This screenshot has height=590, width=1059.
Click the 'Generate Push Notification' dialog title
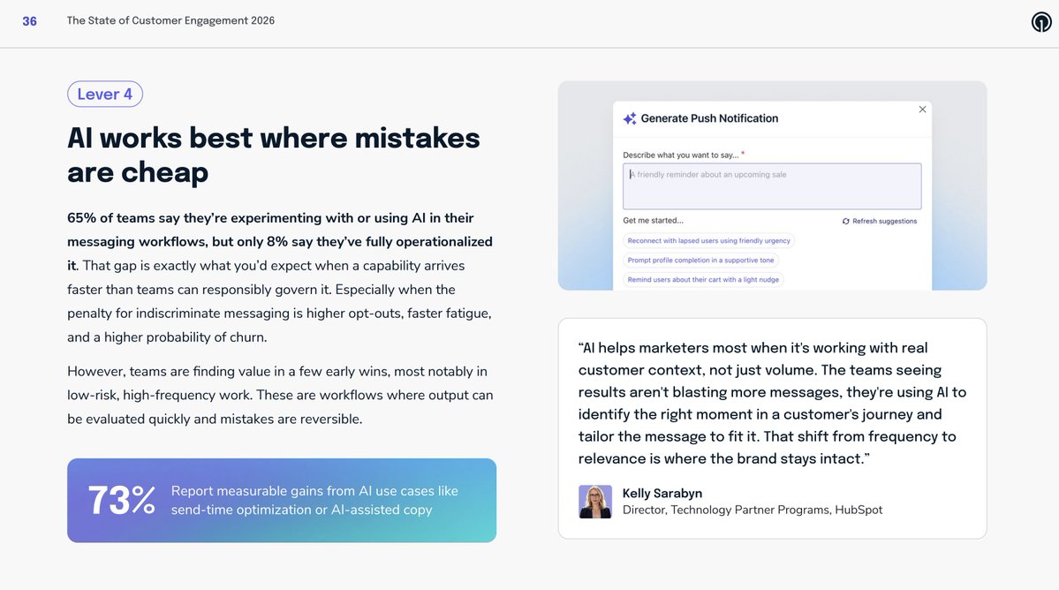click(709, 119)
